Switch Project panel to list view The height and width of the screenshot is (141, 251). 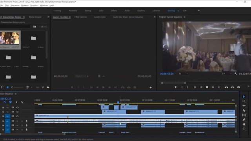click(3, 87)
